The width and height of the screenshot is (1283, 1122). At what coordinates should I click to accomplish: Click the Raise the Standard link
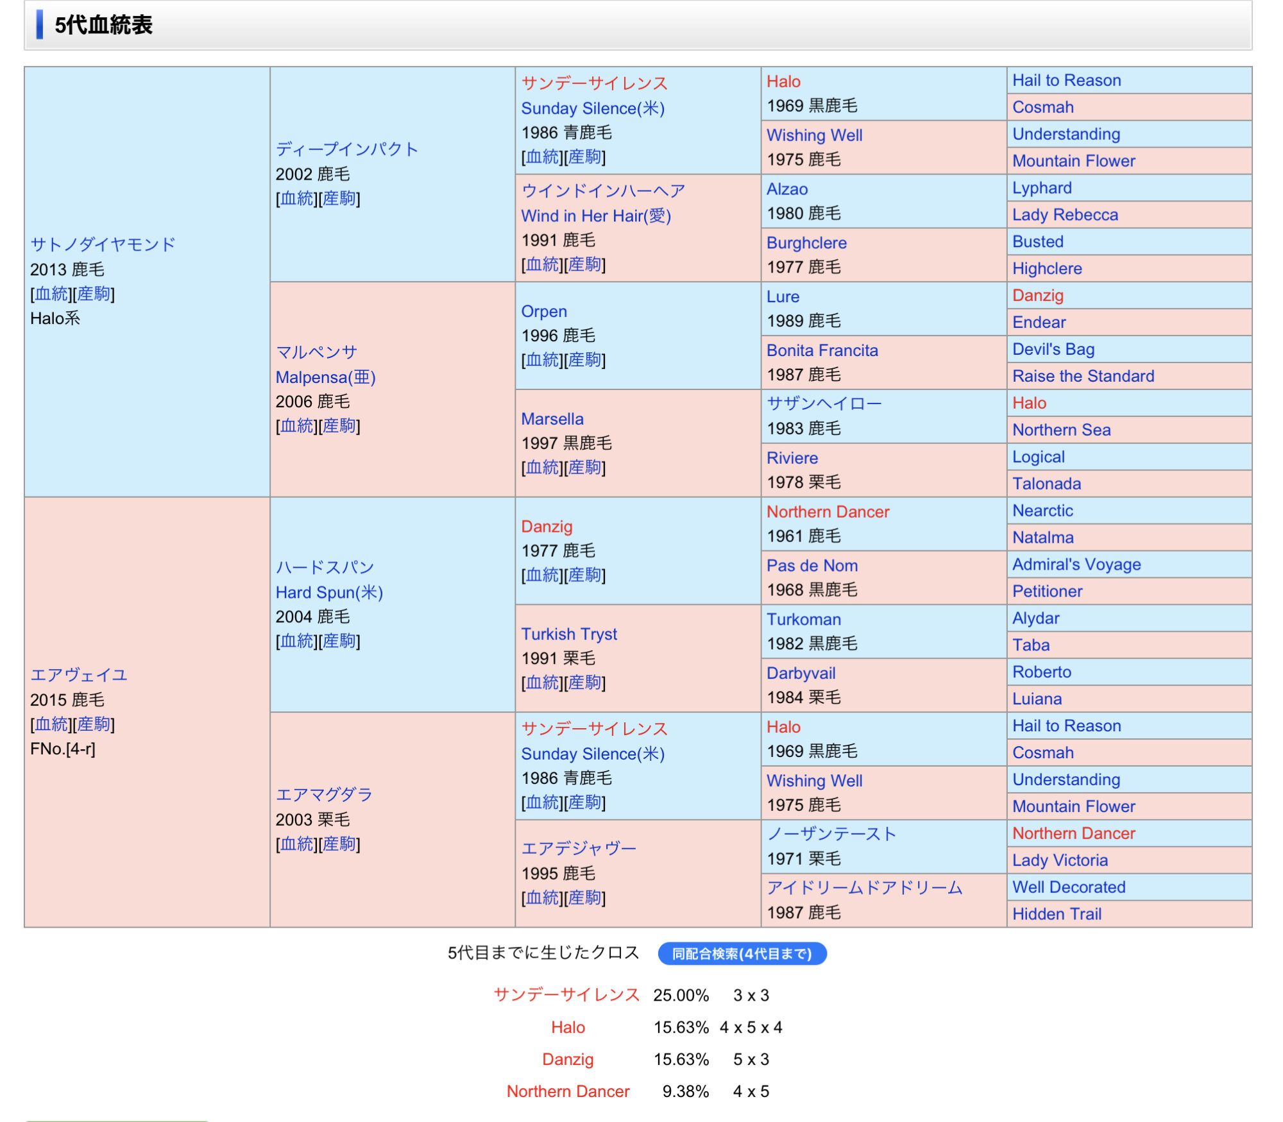pos(1083,376)
